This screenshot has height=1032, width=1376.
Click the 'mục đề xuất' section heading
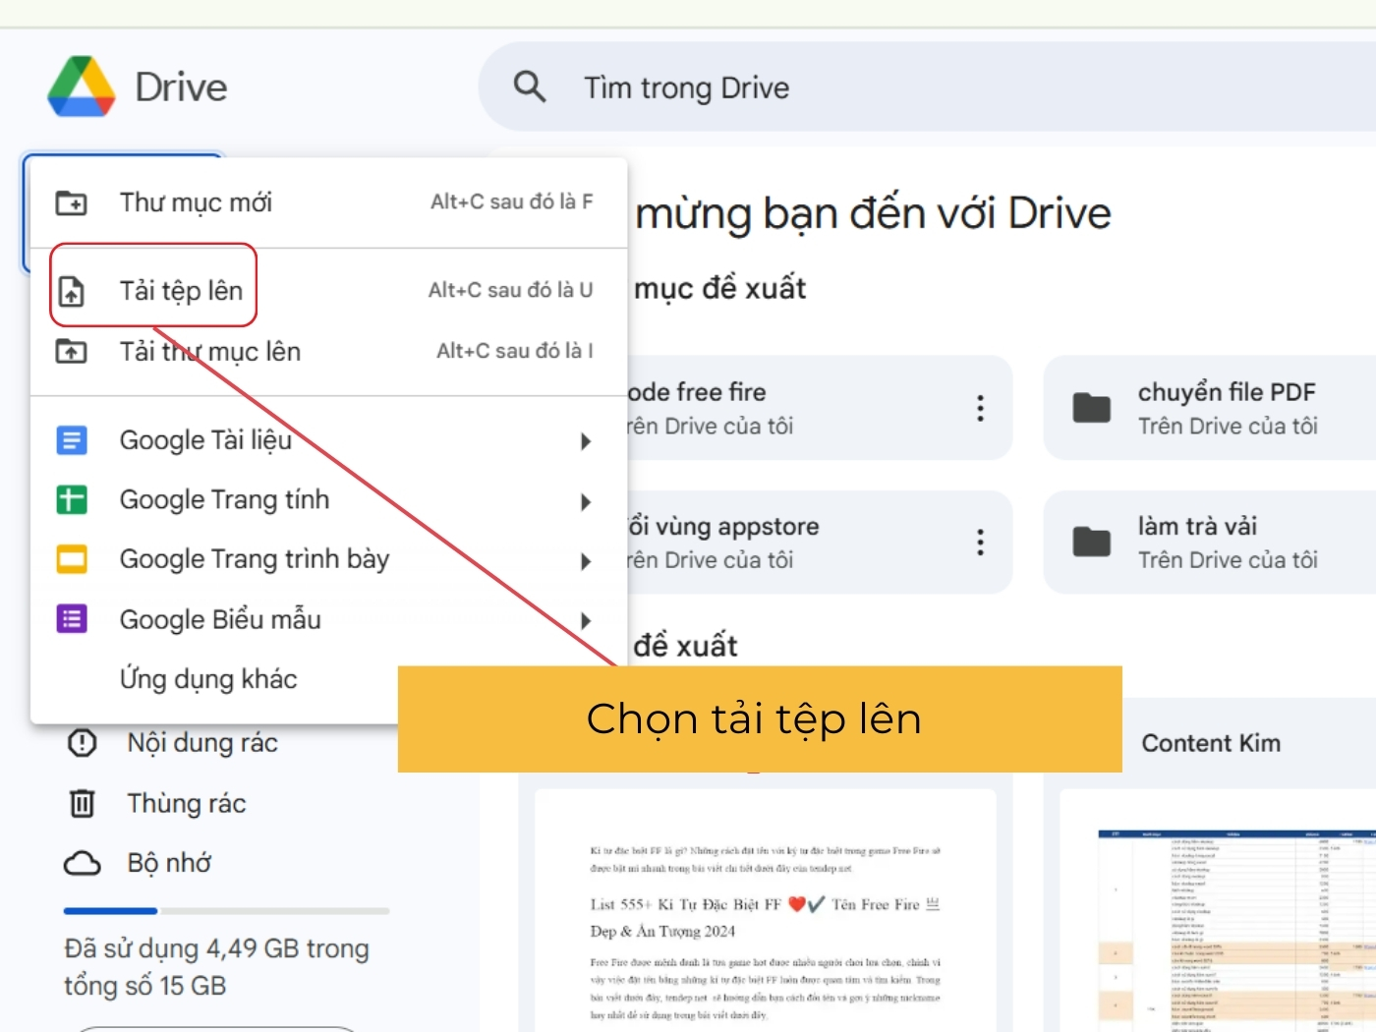coord(720,288)
